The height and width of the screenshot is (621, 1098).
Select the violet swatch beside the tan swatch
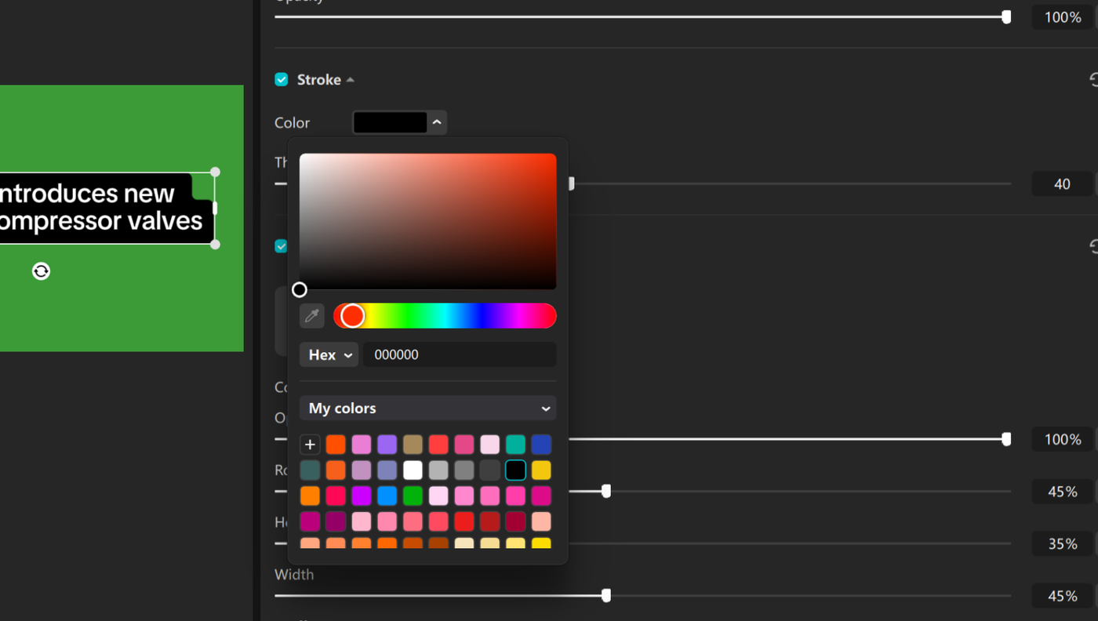pos(387,445)
